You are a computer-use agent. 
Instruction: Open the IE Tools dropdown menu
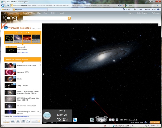pyautogui.click(x=154, y=9)
